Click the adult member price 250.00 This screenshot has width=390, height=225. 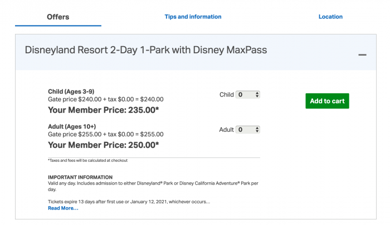[x=104, y=145]
